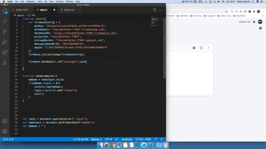The height and width of the screenshot is (149, 266).
Task: Open the Accounts menu in activity bar
Action: (x=5, y=121)
